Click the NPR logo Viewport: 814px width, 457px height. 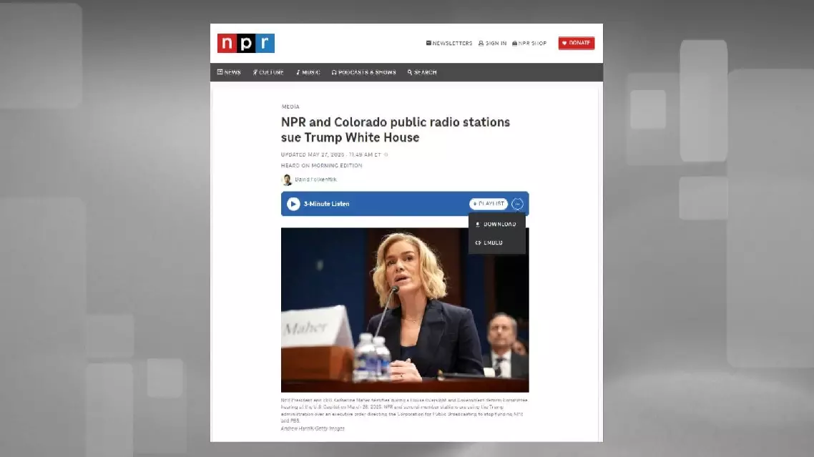(x=245, y=44)
